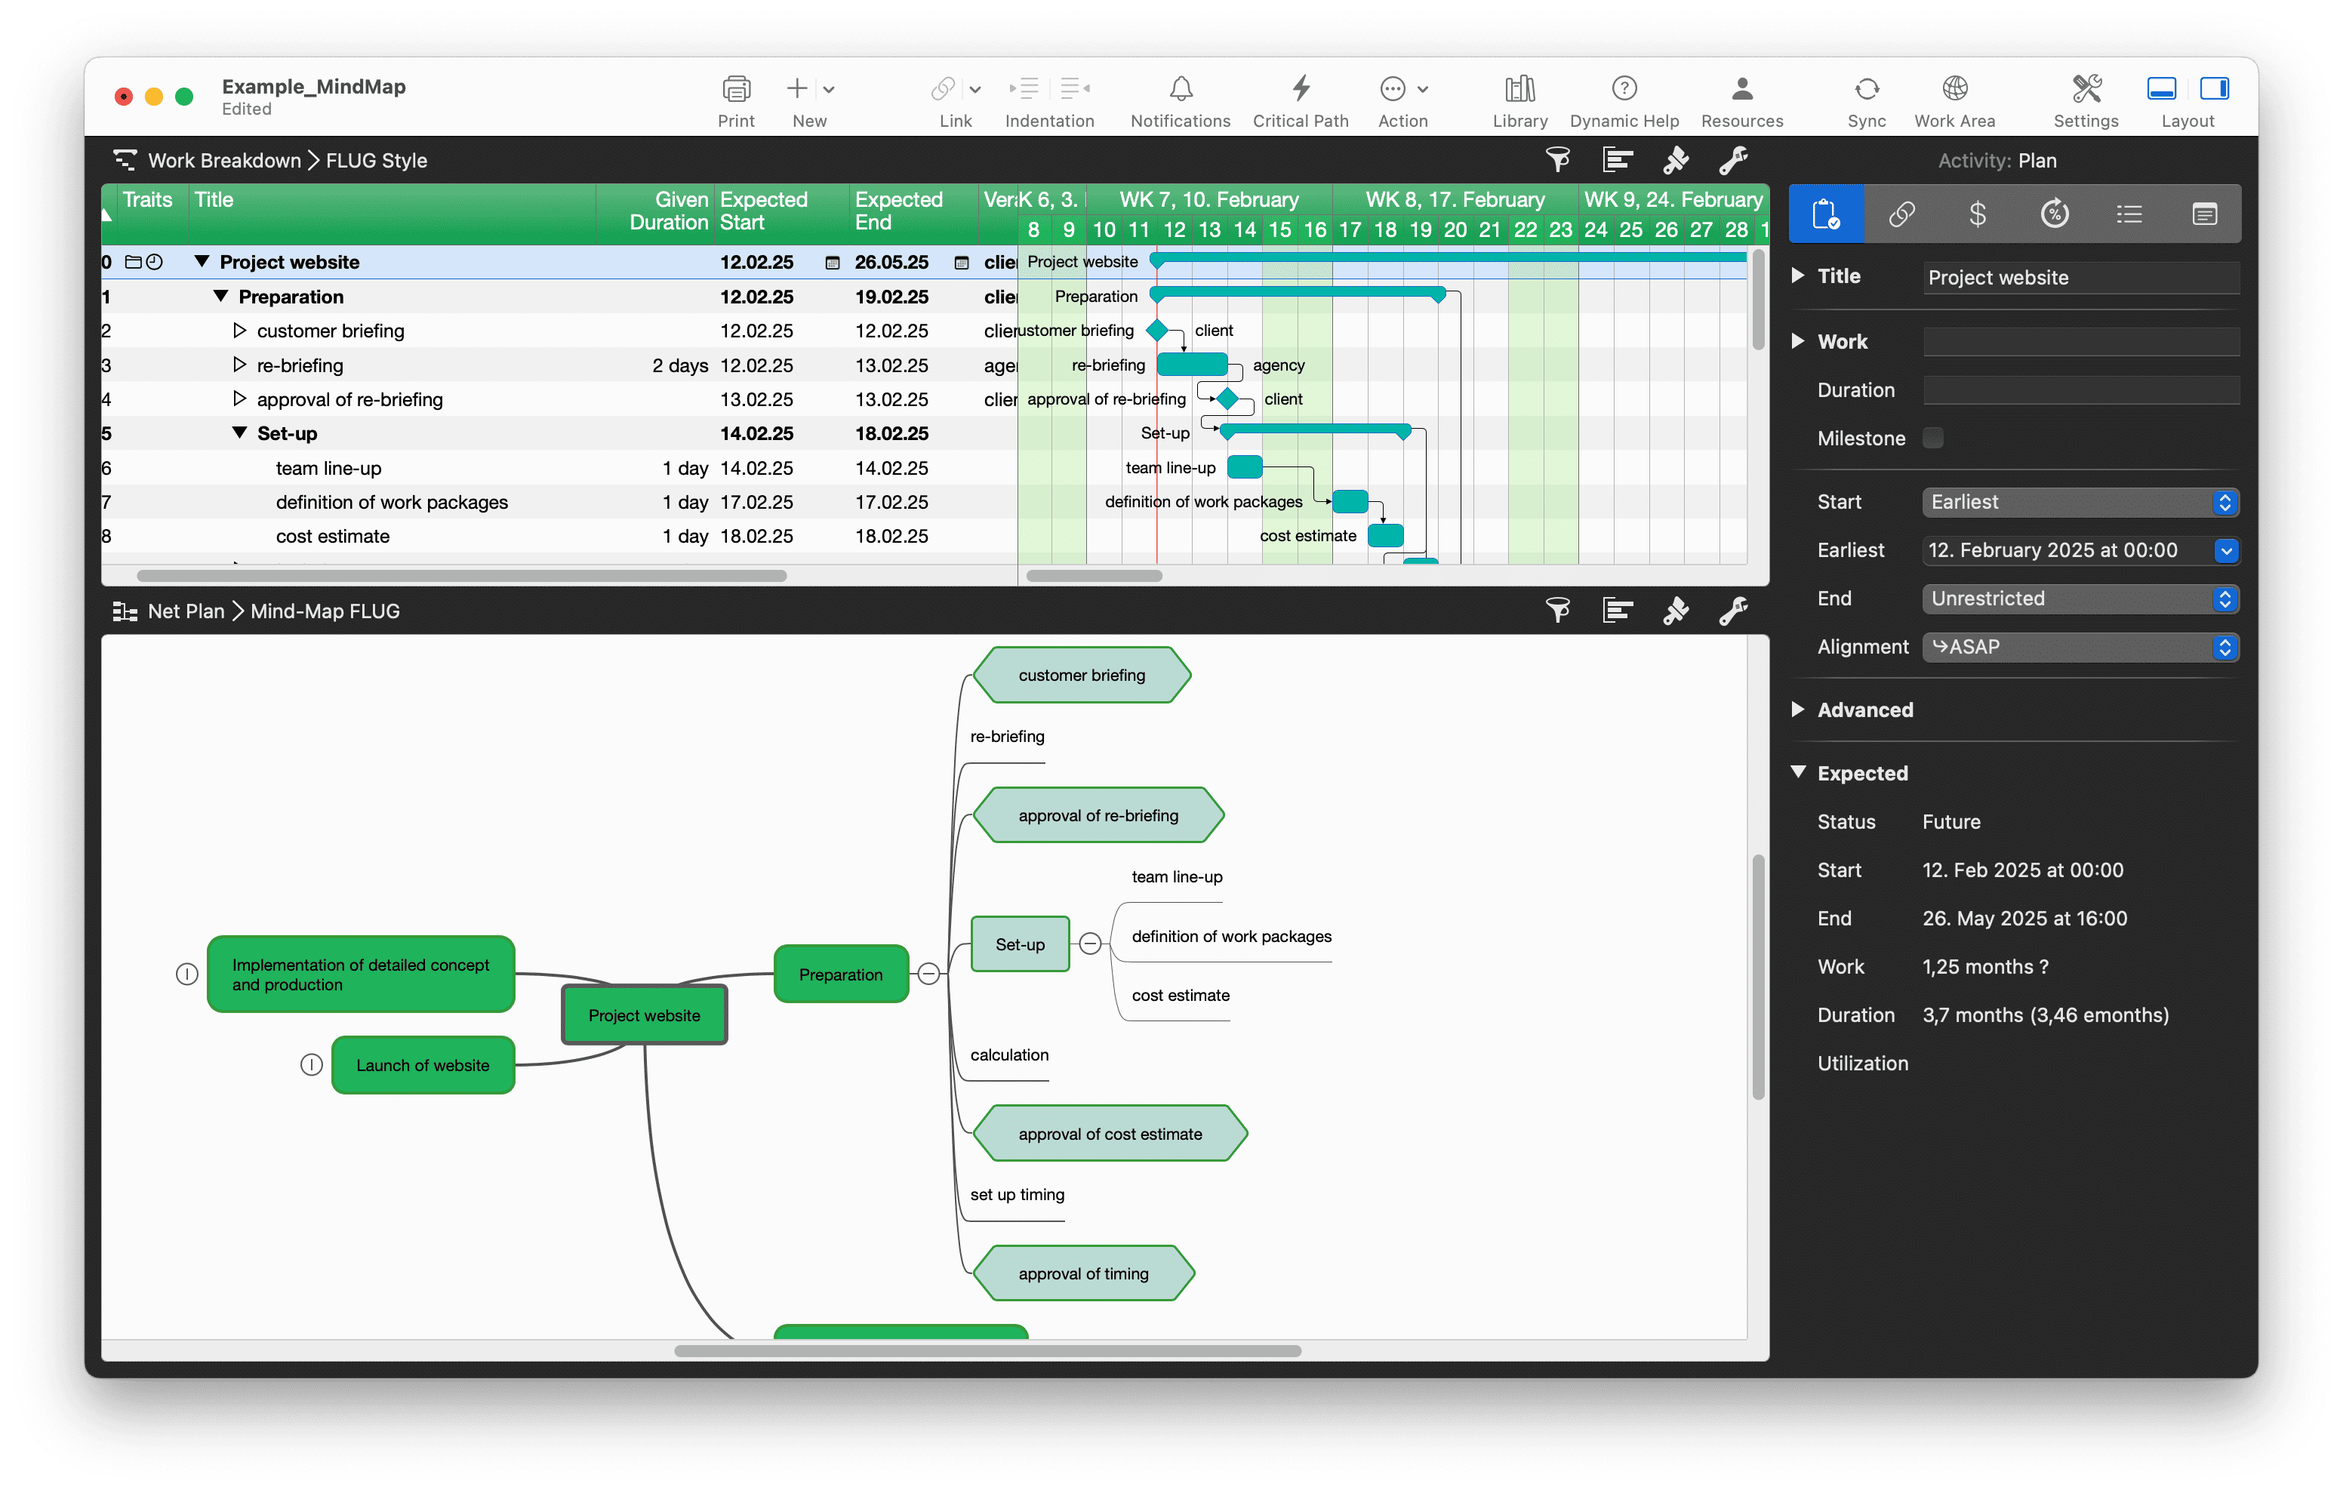Expand the Advanced section

[x=1800, y=710]
